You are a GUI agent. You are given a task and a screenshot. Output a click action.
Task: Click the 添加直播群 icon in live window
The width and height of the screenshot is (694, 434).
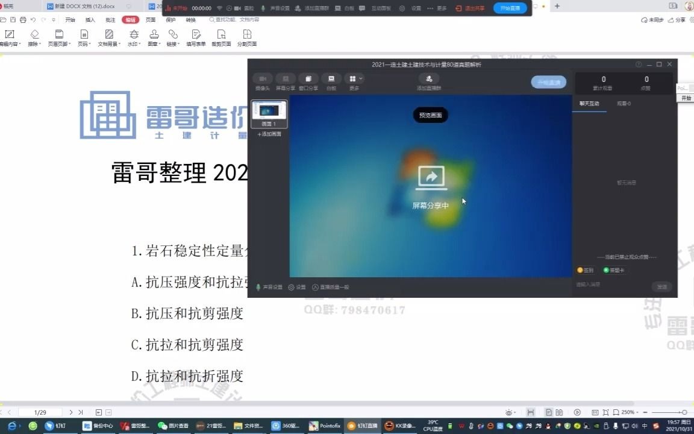[428, 79]
